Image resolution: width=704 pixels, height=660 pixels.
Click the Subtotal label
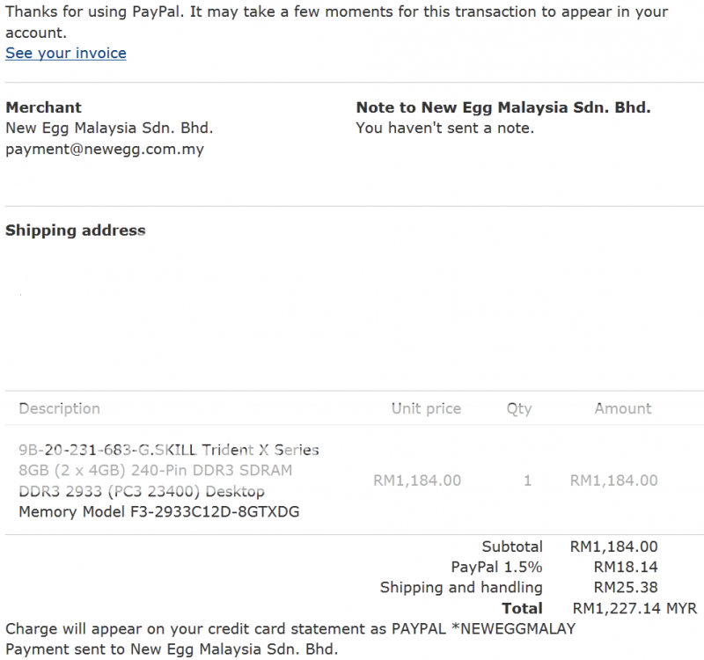[x=512, y=547]
